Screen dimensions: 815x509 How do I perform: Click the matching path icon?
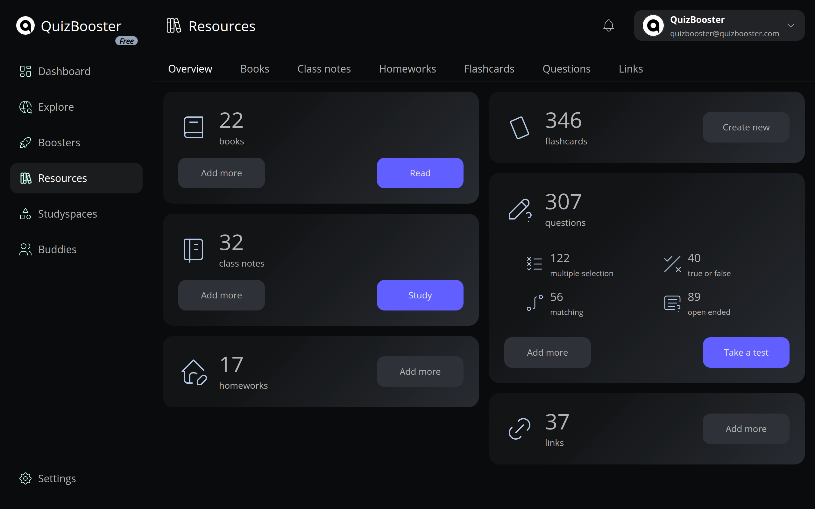point(535,303)
